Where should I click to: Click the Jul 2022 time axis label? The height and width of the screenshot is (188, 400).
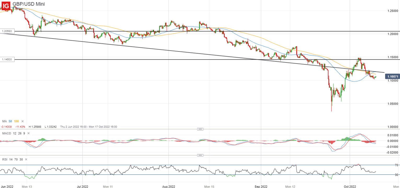(83, 187)
